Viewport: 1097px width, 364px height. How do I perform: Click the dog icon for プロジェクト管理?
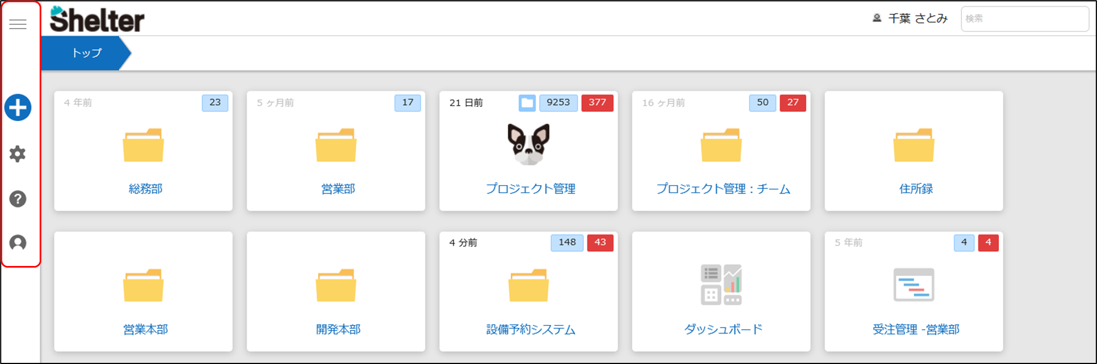[x=528, y=144]
